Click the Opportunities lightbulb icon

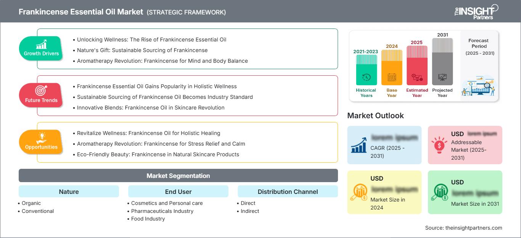coord(41,138)
